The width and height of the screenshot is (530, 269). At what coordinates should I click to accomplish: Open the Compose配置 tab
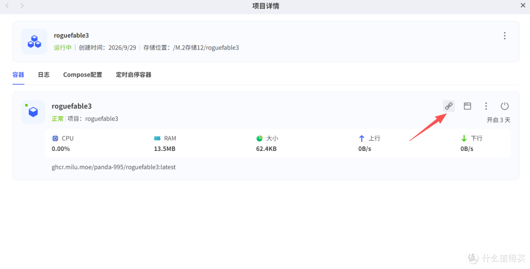tap(82, 74)
